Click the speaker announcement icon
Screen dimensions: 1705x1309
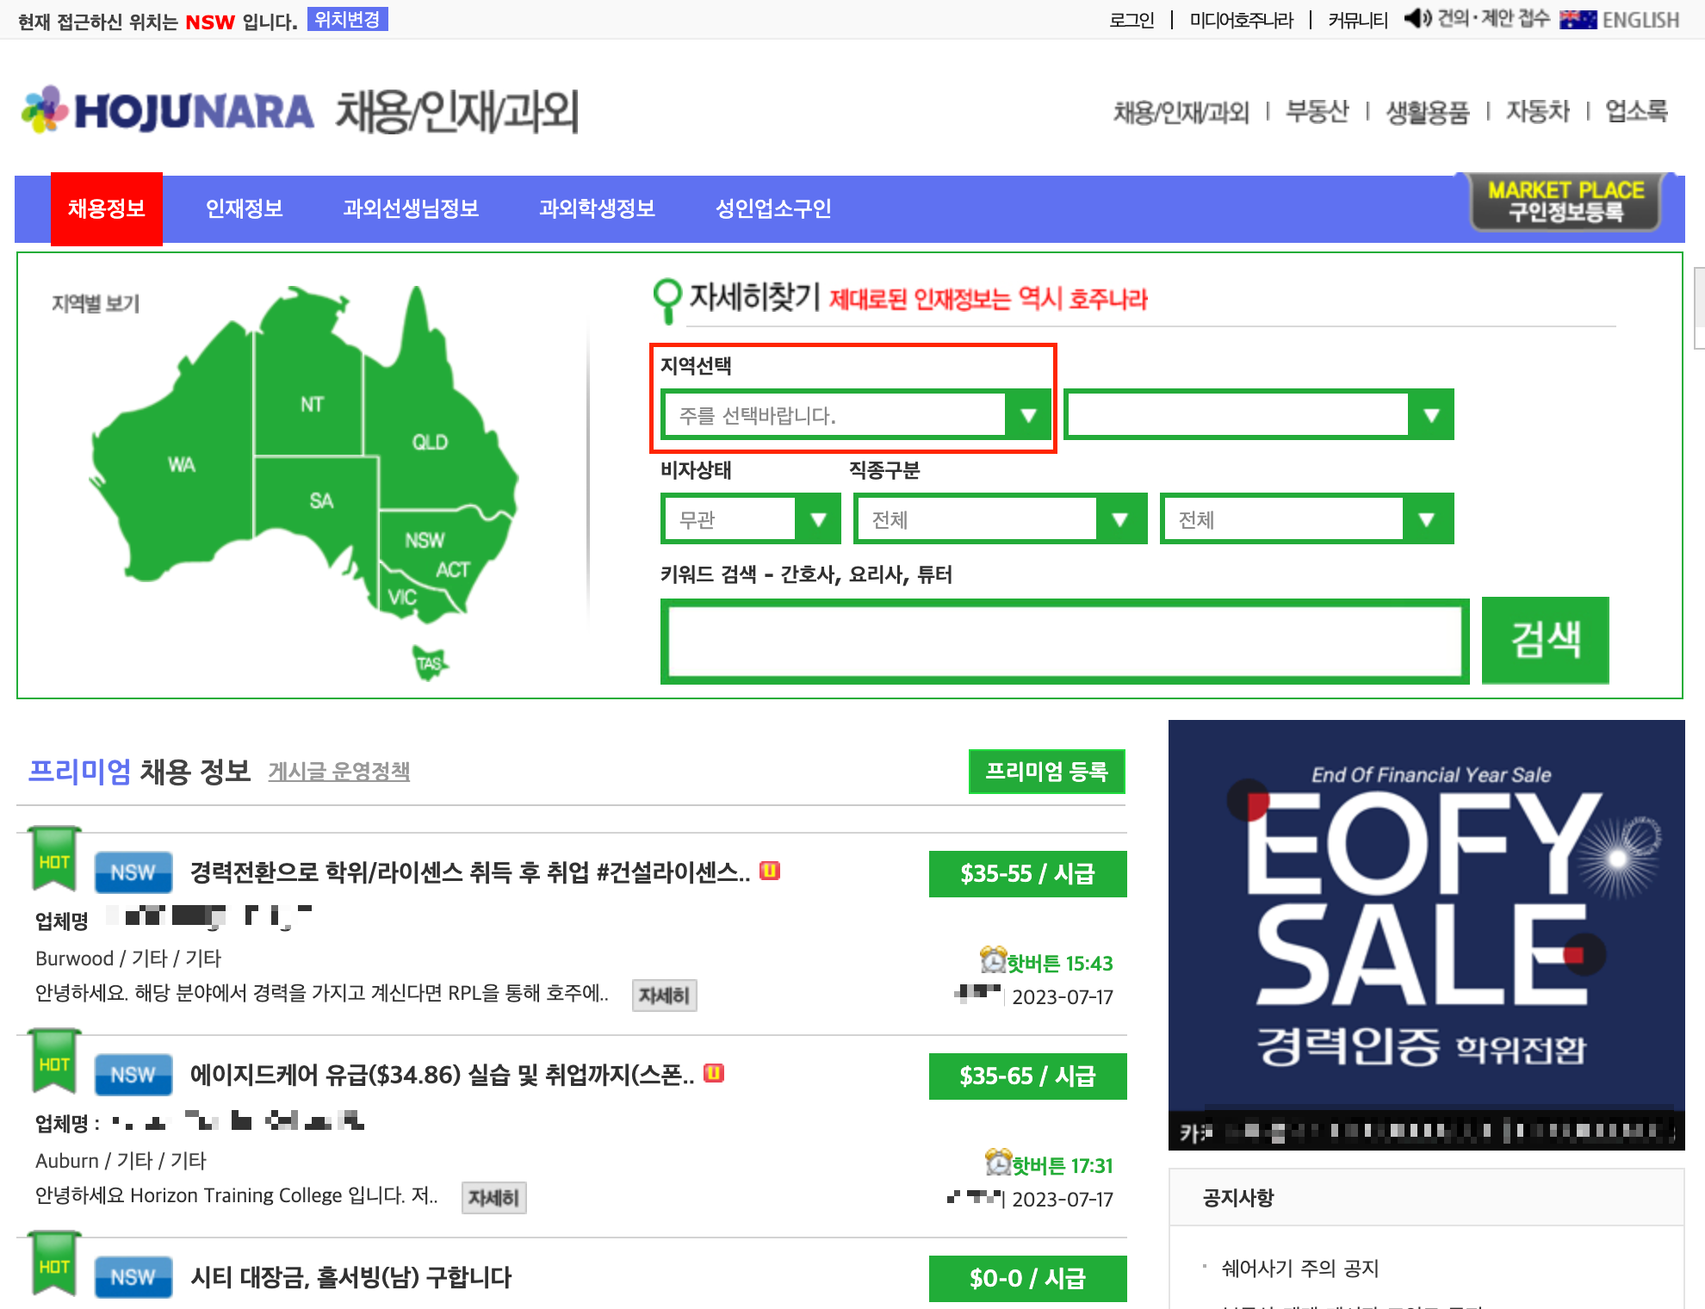click(x=1417, y=18)
